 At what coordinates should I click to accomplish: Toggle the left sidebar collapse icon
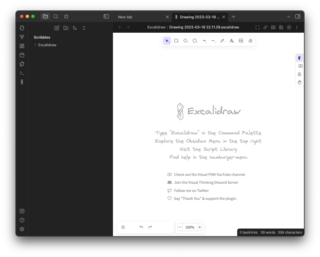[x=106, y=17]
